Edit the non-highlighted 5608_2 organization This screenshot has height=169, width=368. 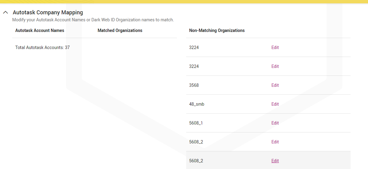pos(275,142)
